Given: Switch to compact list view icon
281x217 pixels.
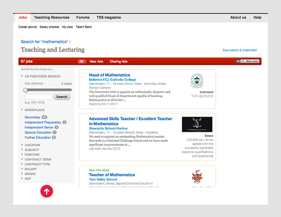Looking at the screenshot, I should click(x=242, y=61).
